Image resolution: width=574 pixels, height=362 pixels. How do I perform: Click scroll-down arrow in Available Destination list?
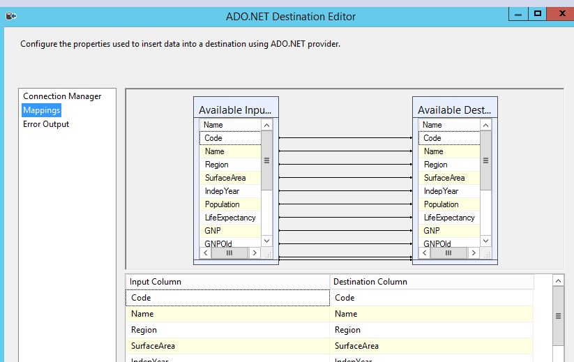[x=485, y=241]
